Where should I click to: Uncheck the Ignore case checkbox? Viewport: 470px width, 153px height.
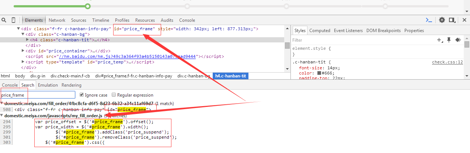coord(82,95)
